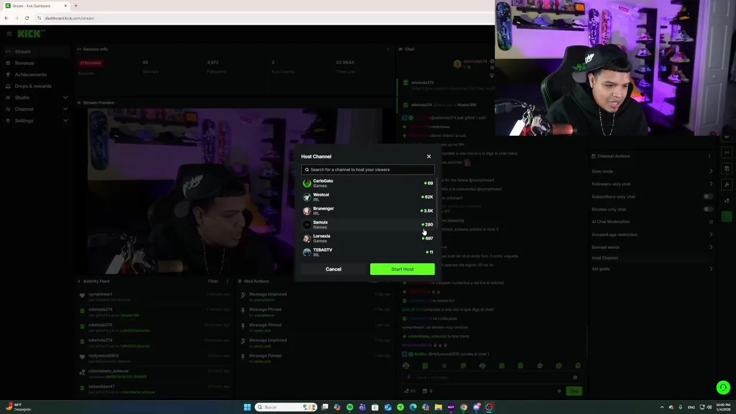The image size is (736, 414).
Task: Choose the TEBASTV channel row
Action: [x=368, y=252]
